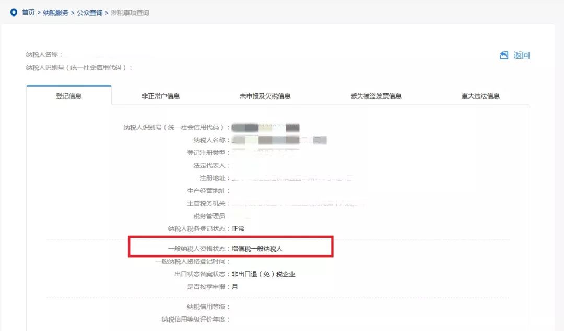This screenshot has width=564, height=331.
Task: Click the location pin icon in breadcrumb
Action: point(14,12)
